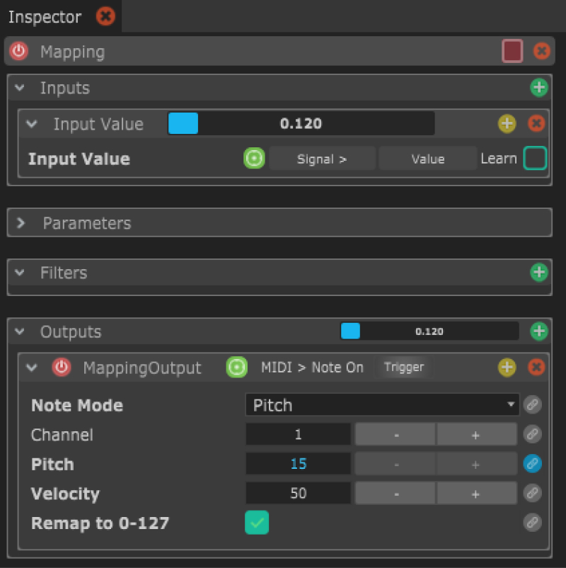Click the Trigger button in MappingOutput
This screenshot has height=568, width=566.
click(x=403, y=367)
